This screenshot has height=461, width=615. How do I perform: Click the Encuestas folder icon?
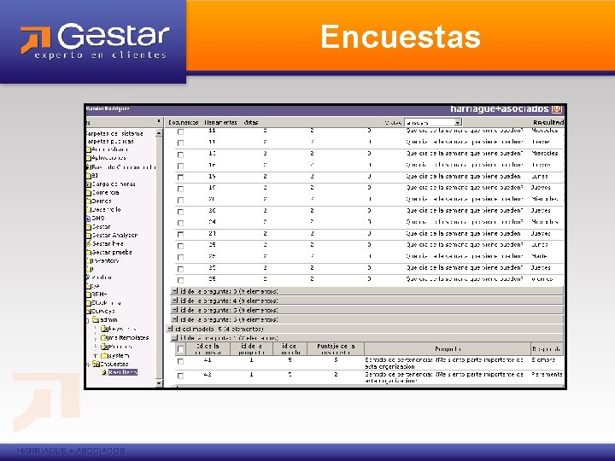(96, 364)
